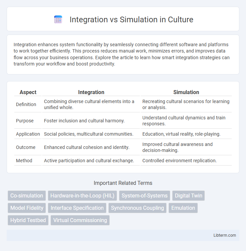Click 'Social policies, multicultural communities.' cell
The width and height of the screenshot is (246, 251).
coord(91,134)
